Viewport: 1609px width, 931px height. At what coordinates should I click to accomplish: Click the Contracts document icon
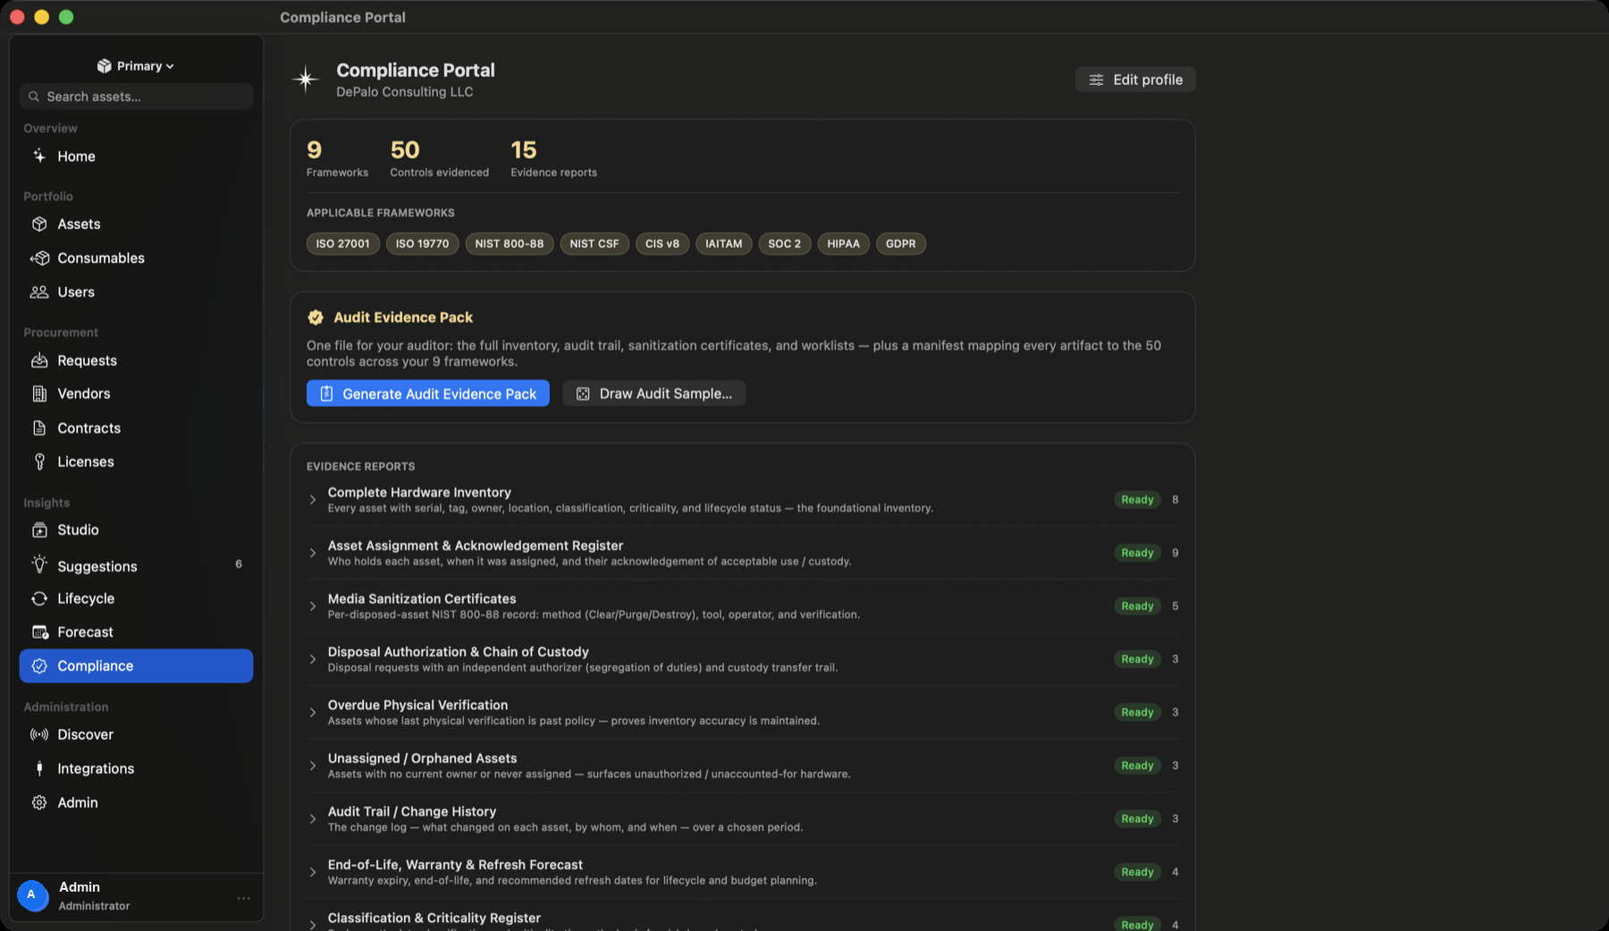tap(39, 427)
